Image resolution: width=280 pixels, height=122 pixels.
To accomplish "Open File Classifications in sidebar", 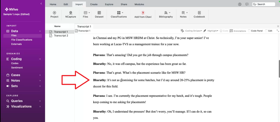I will [x=22, y=40].
